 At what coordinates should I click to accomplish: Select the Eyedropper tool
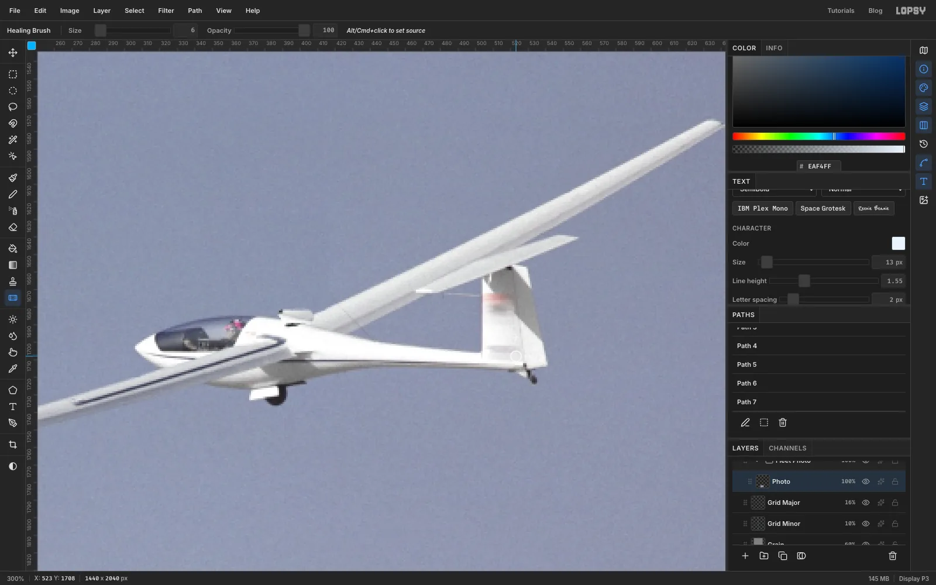click(13, 369)
